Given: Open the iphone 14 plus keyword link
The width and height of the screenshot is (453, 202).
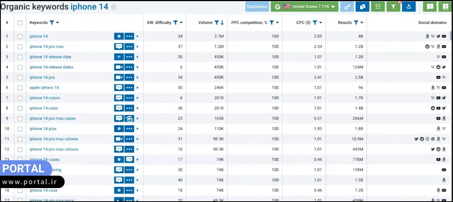Looking at the screenshot, I should [x=43, y=129].
